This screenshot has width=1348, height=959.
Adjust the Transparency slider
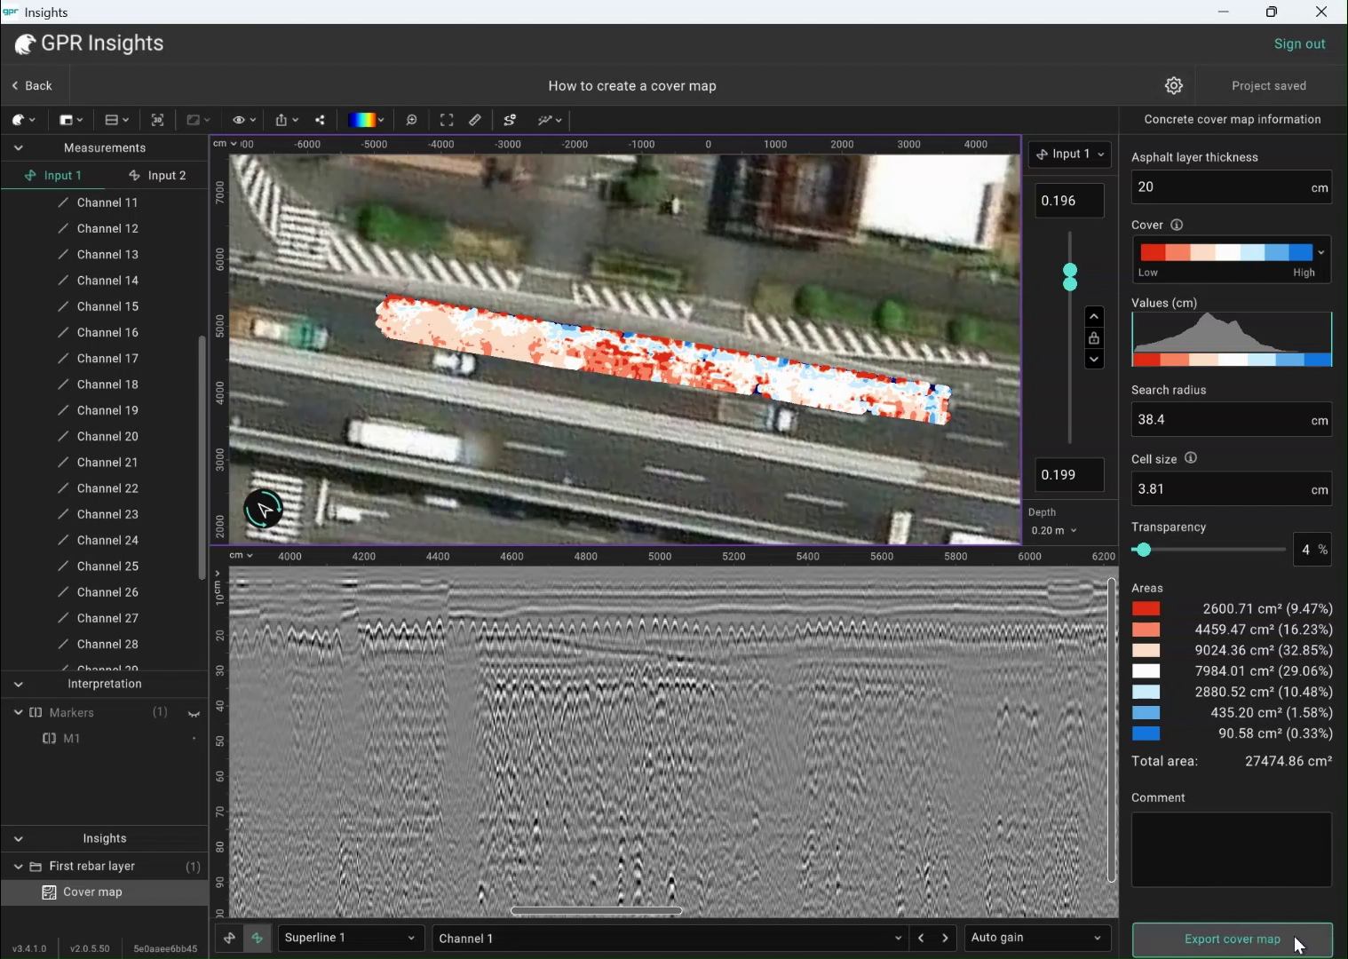[1144, 550]
